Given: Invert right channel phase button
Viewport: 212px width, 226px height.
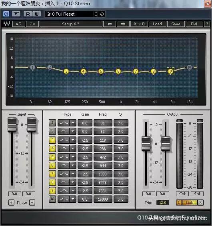Looking at the screenshot, I should pos(32,202).
